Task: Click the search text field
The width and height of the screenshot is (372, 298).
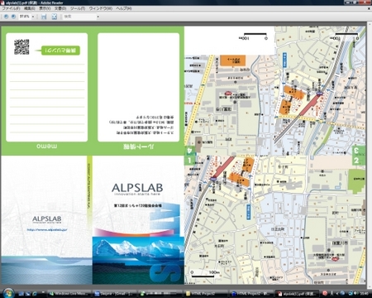Action: (x=79, y=17)
